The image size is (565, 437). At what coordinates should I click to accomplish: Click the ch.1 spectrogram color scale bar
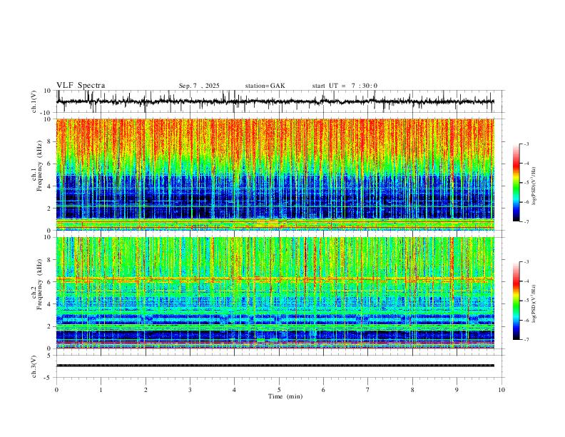[x=516, y=183]
